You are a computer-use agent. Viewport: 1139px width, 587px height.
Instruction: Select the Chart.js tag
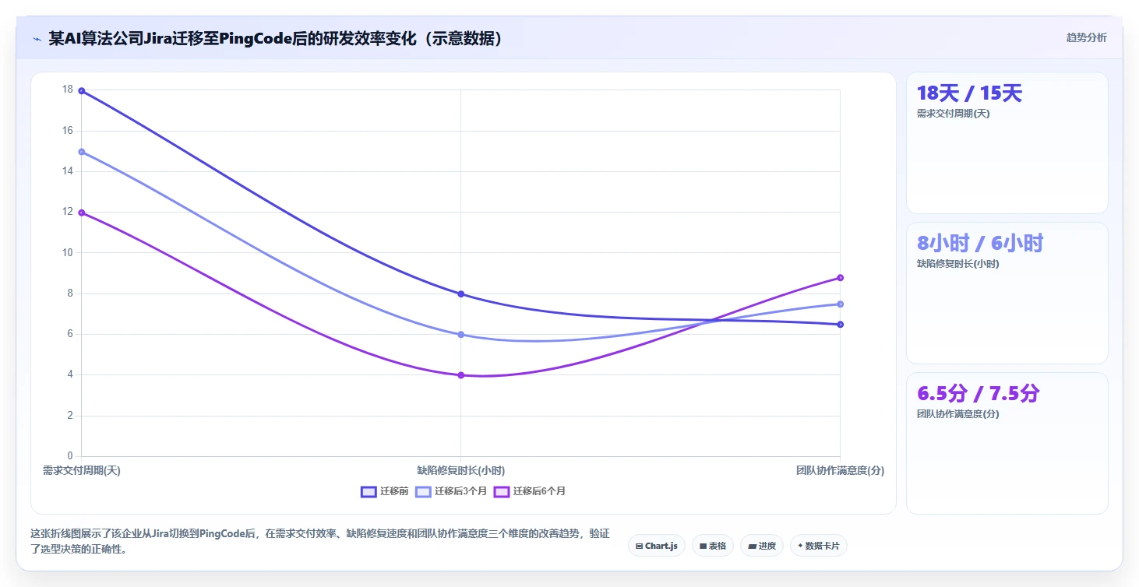pos(657,546)
